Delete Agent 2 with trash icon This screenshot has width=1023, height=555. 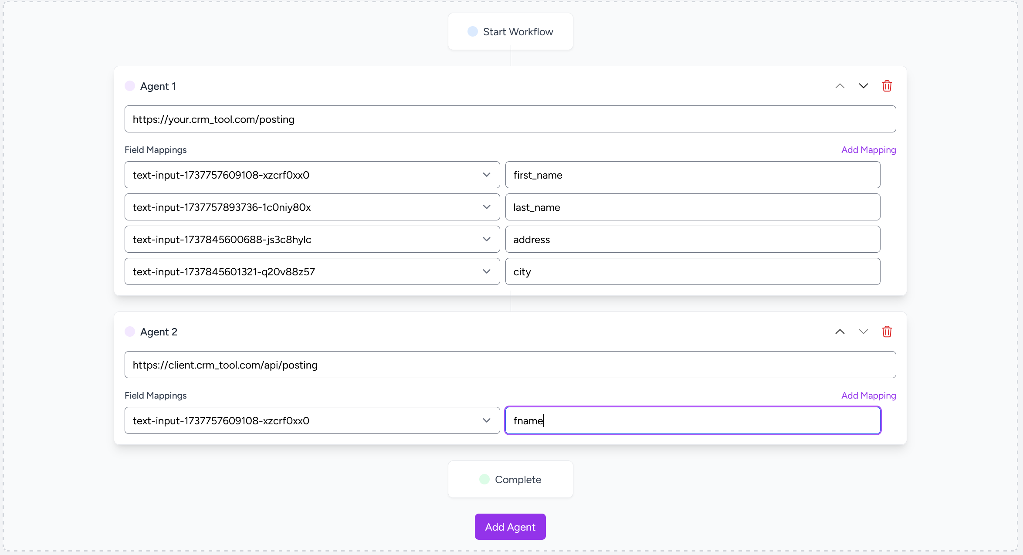tap(887, 332)
